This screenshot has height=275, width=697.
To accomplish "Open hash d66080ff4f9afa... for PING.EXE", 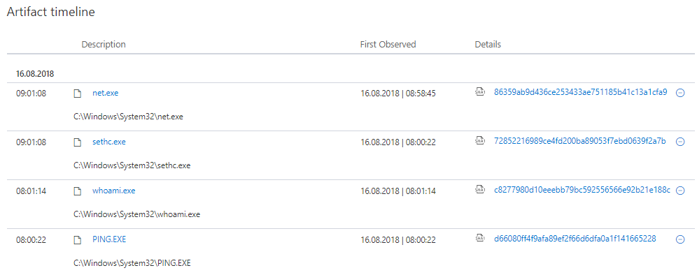I will 575,239.
